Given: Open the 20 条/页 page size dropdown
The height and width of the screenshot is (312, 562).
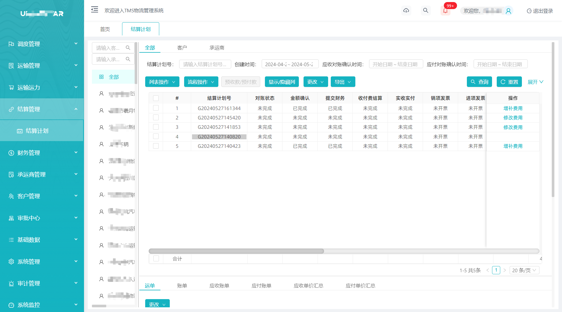Looking at the screenshot, I should 524,270.
